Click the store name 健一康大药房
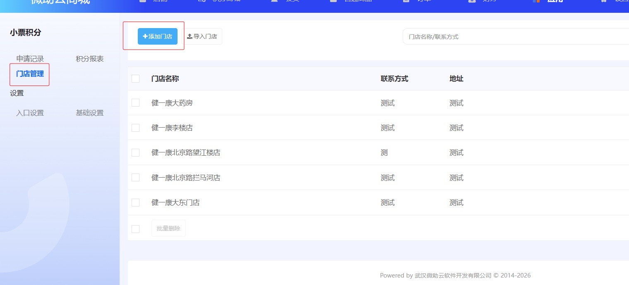The height and width of the screenshot is (285, 629). point(172,103)
